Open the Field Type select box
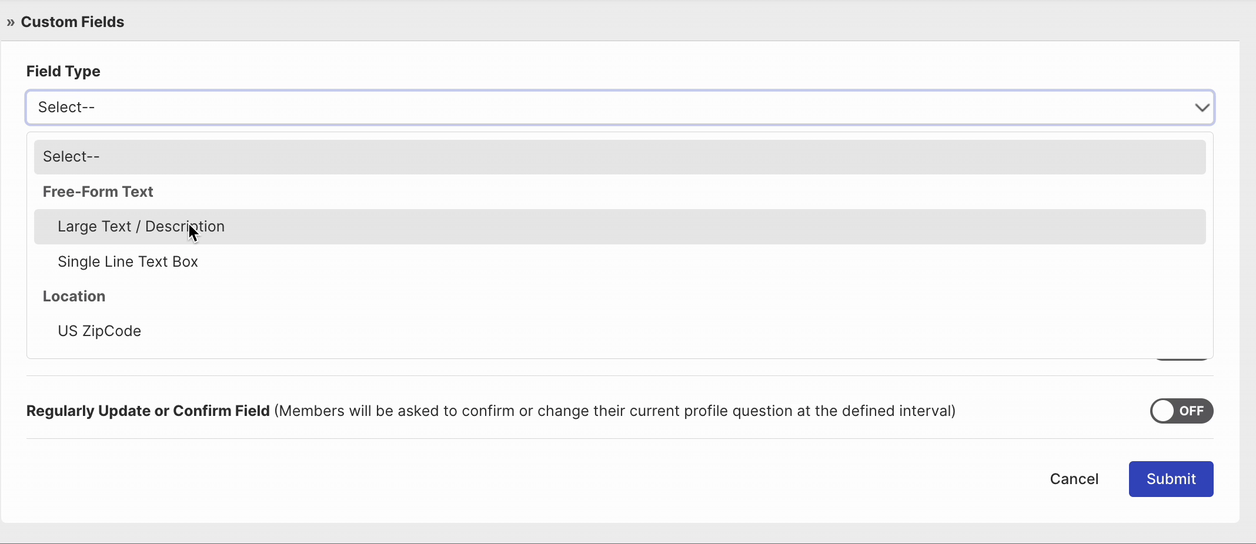This screenshot has height=544, width=1256. 620,108
